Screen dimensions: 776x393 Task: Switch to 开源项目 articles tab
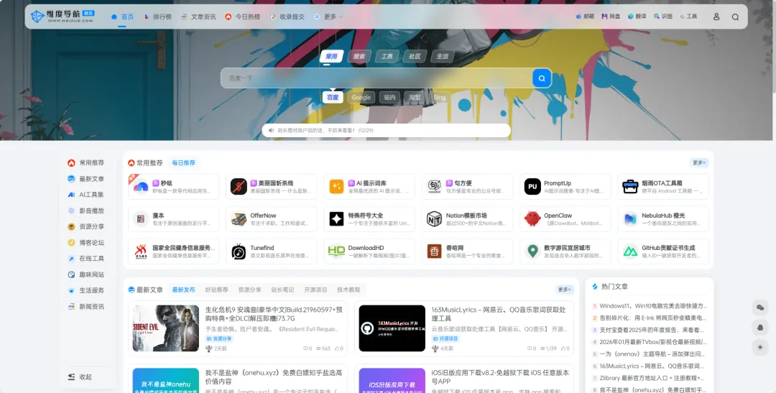pyautogui.click(x=315, y=290)
